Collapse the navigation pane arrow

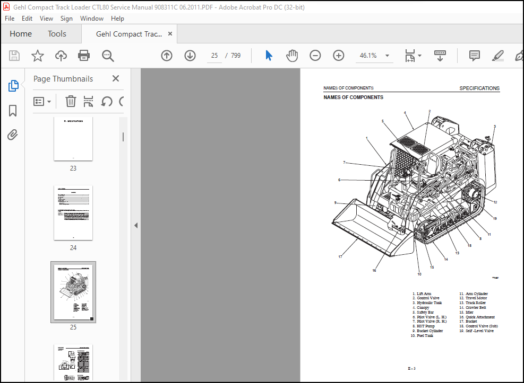[136, 225]
